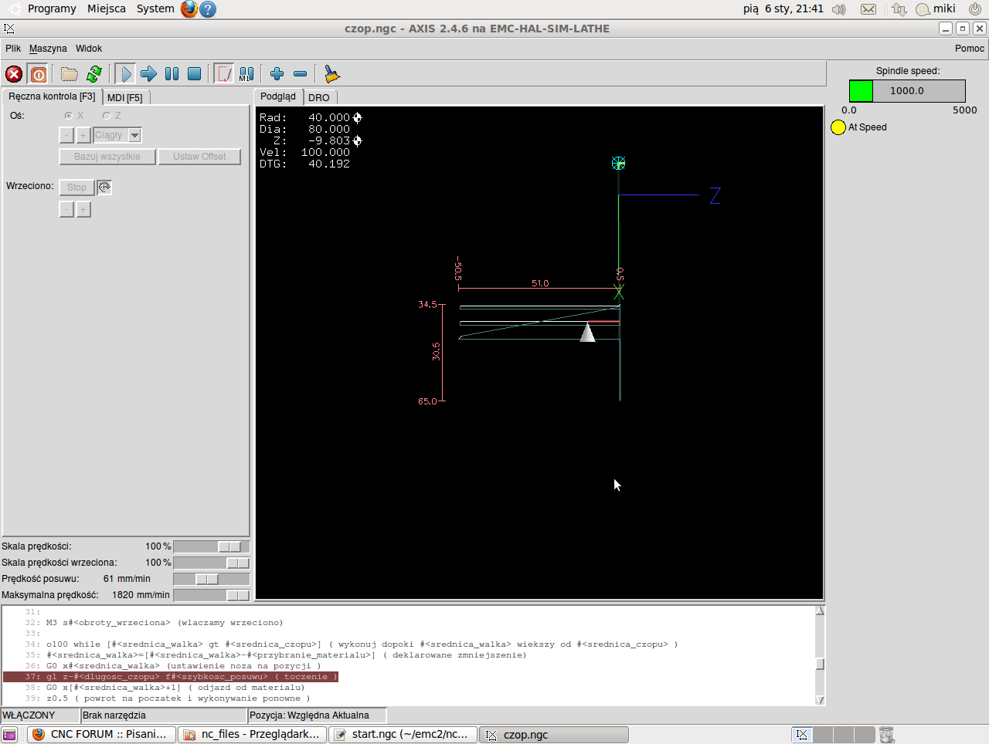Open the Widok menu
This screenshot has width=989, height=744.
89,48
